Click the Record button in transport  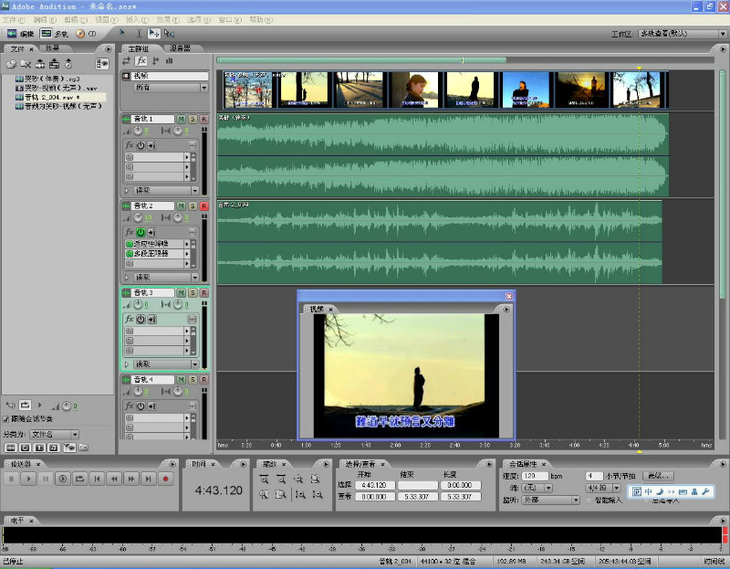(165, 478)
